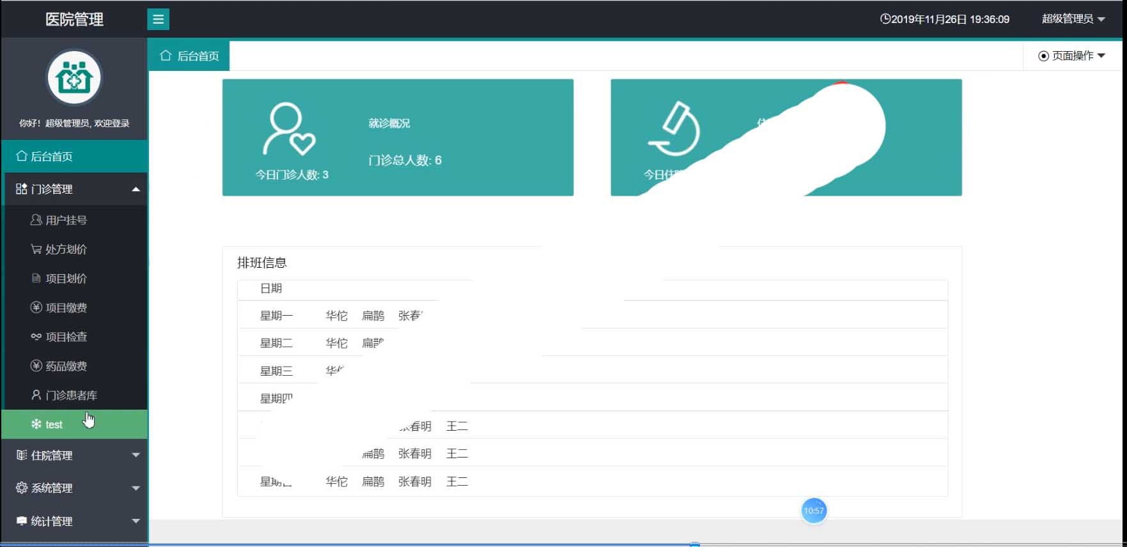Expand the 住院管理 menu section
1127x547 pixels.
pyautogui.click(x=75, y=456)
